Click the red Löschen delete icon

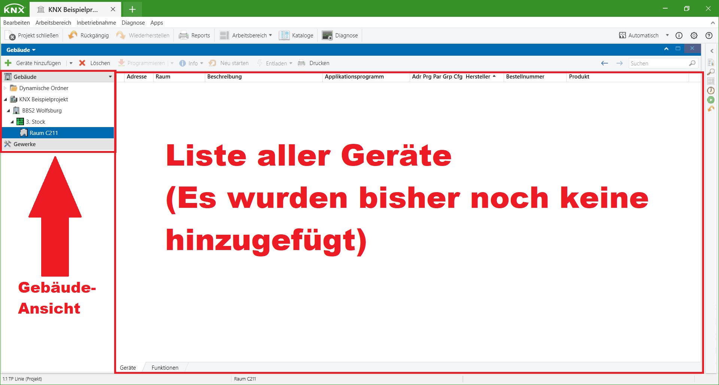pyautogui.click(x=82, y=63)
